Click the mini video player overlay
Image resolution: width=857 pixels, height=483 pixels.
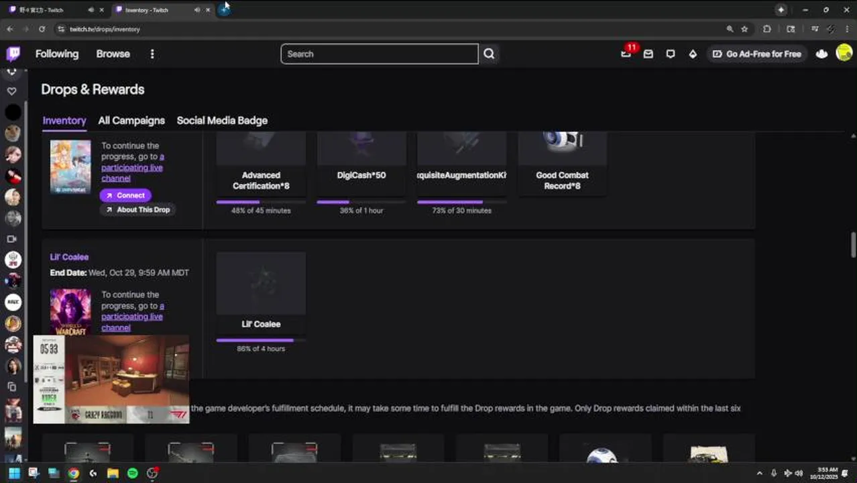coord(111,380)
